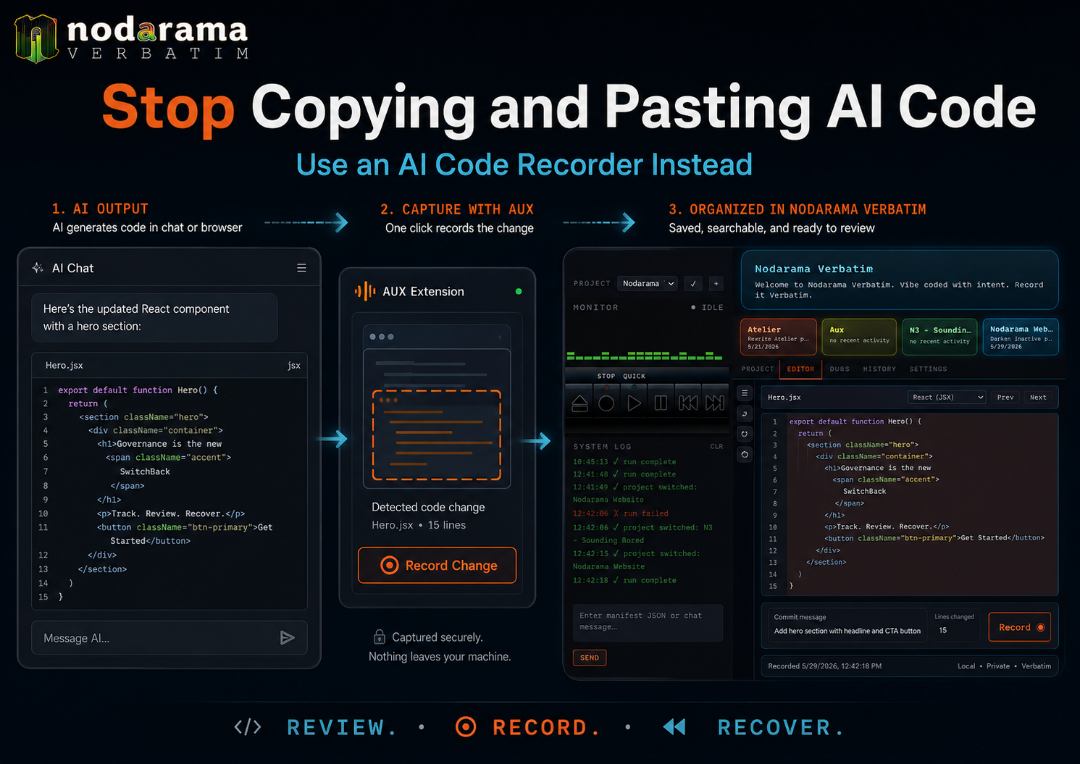Click the Eject transport button
Screen dimensions: 1080x764
pyautogui.click(x=579, y=403)
